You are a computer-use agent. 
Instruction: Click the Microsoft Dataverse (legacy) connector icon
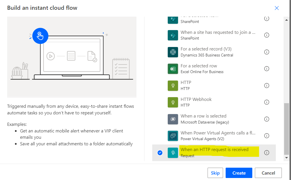[173, 119]
